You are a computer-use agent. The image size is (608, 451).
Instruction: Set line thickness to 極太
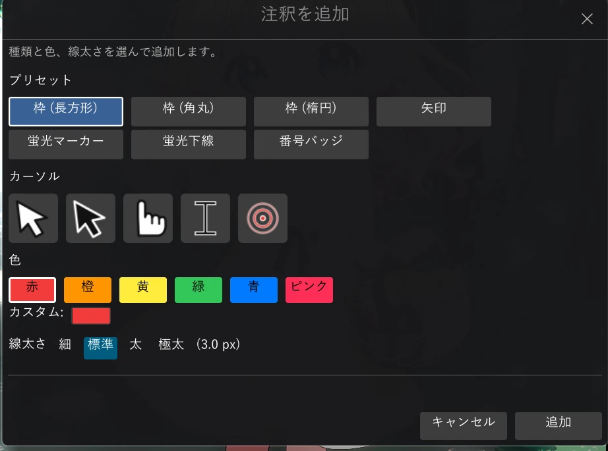[x=171, y=344]
